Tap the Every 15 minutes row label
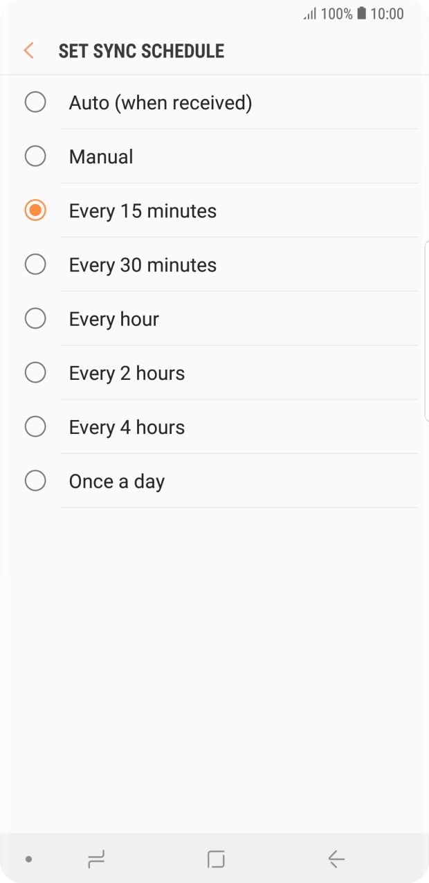This screenshot has width=429, height=883. pyautogui.click(x=143, y=210)
